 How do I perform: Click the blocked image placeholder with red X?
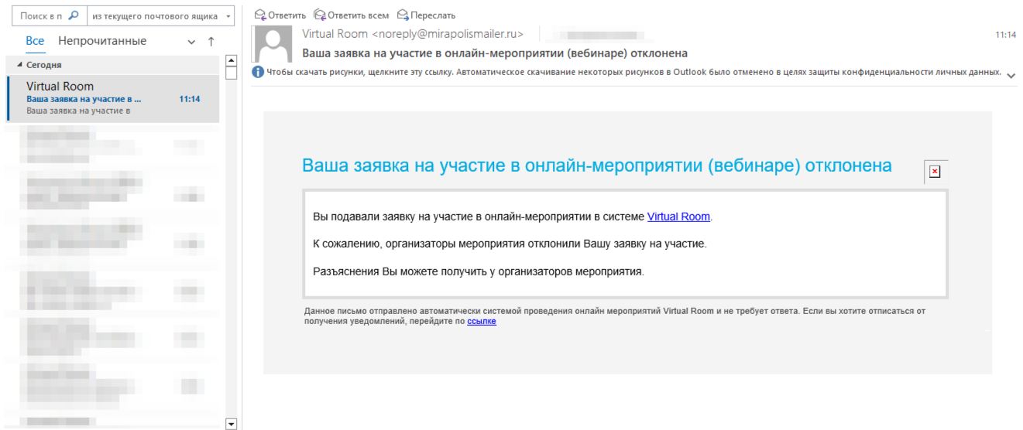coord(935,172)
